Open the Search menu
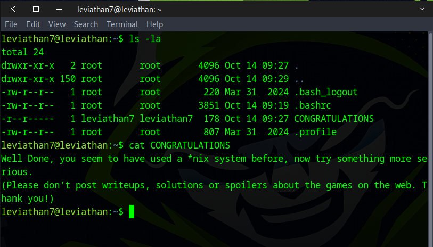The width and height of the screenshot is (433, 247). 86,24
